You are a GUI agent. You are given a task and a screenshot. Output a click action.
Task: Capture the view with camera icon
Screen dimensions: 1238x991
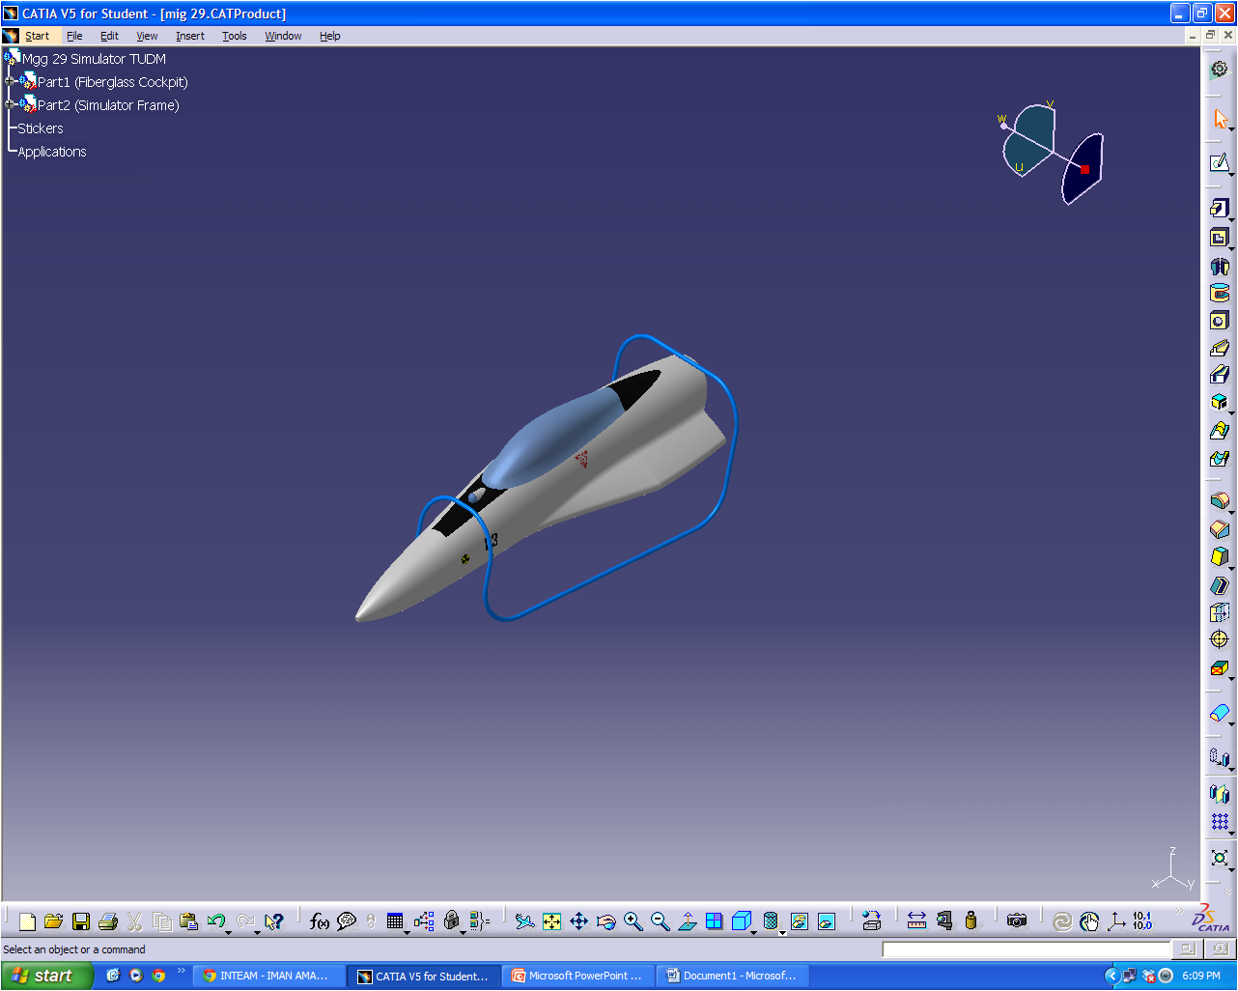[x=1016, y=921]
